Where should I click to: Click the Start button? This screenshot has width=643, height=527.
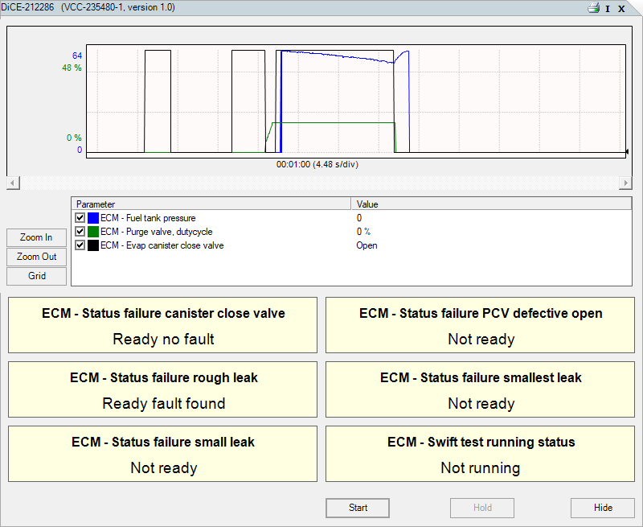pyautogui.click(x=358, y=508)
